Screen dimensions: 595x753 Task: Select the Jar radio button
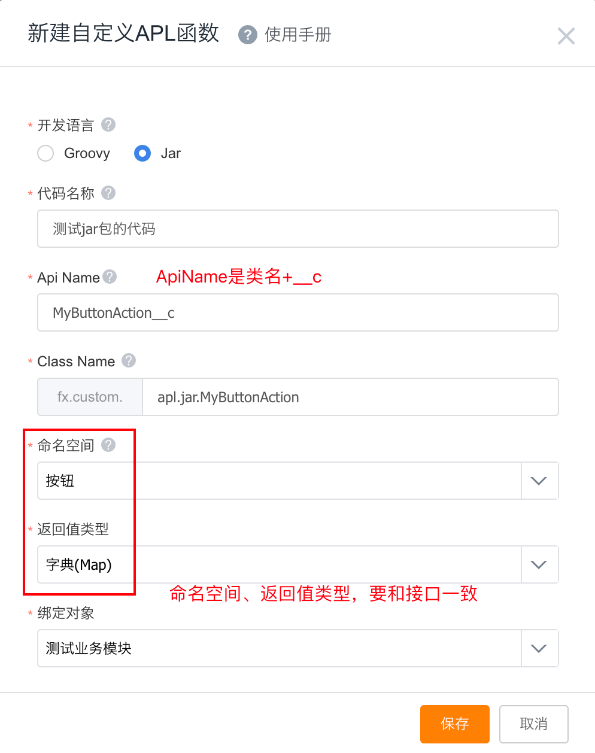coord(142,153)
